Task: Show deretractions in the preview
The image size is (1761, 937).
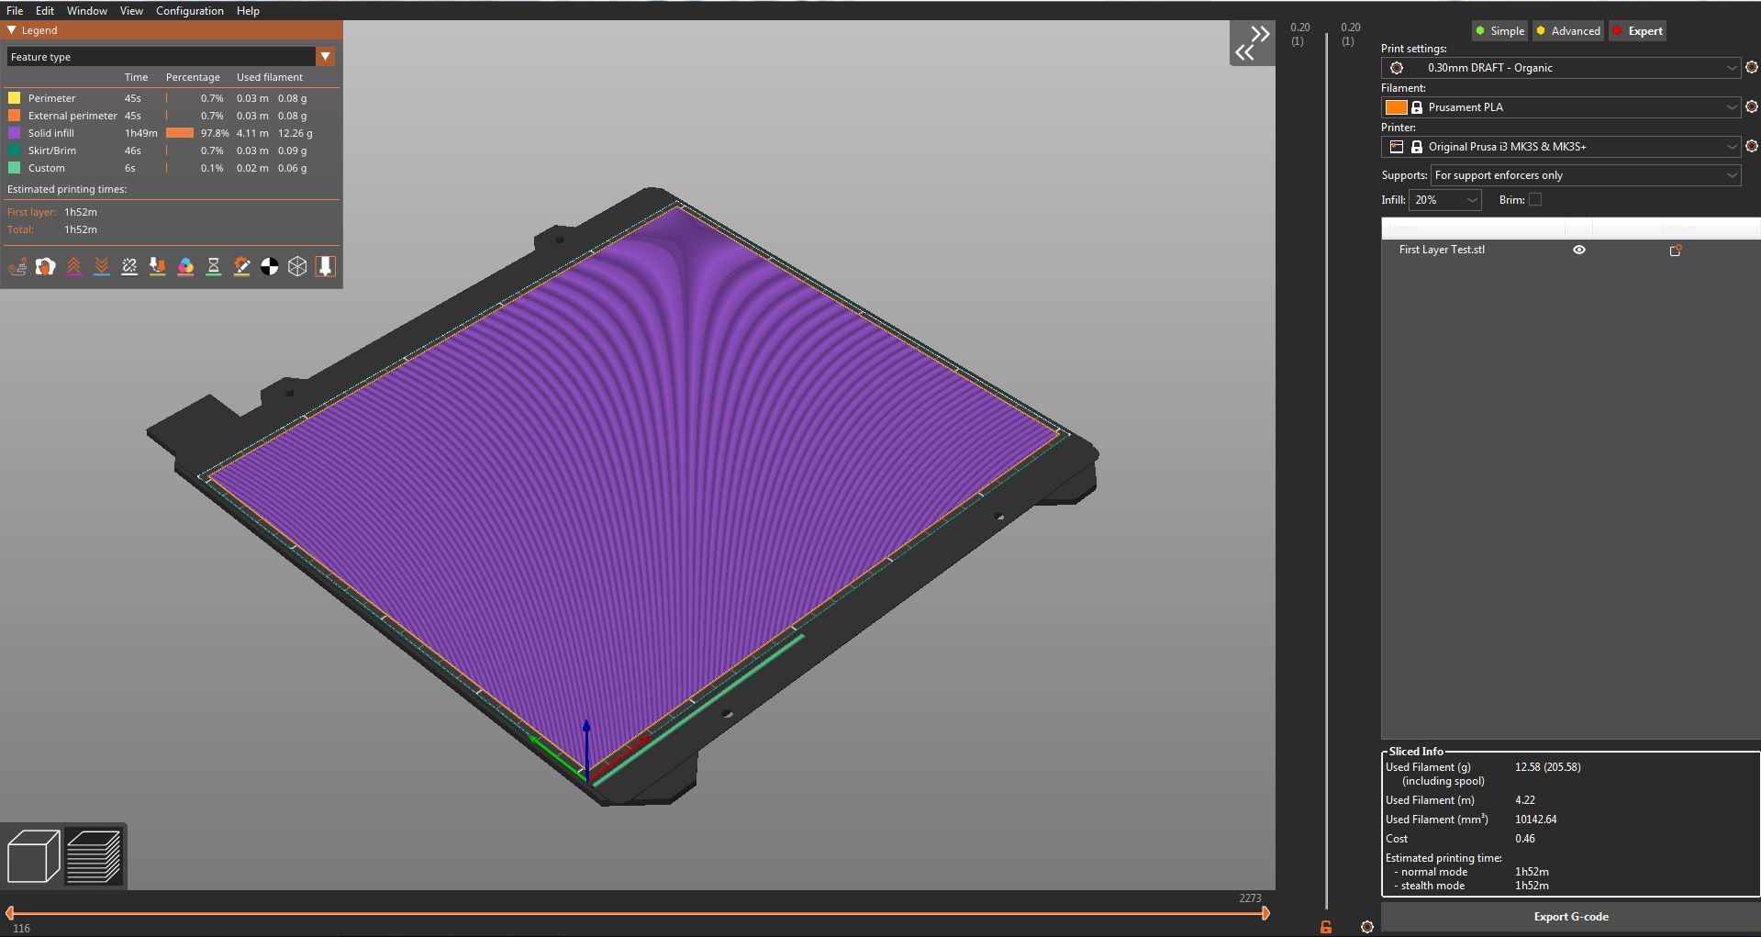Action: tap(102, 267)
